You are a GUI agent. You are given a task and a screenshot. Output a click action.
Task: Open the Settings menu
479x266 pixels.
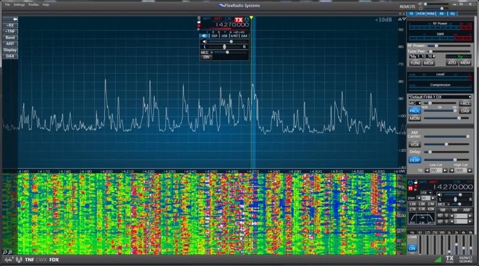tap(19, 5)
